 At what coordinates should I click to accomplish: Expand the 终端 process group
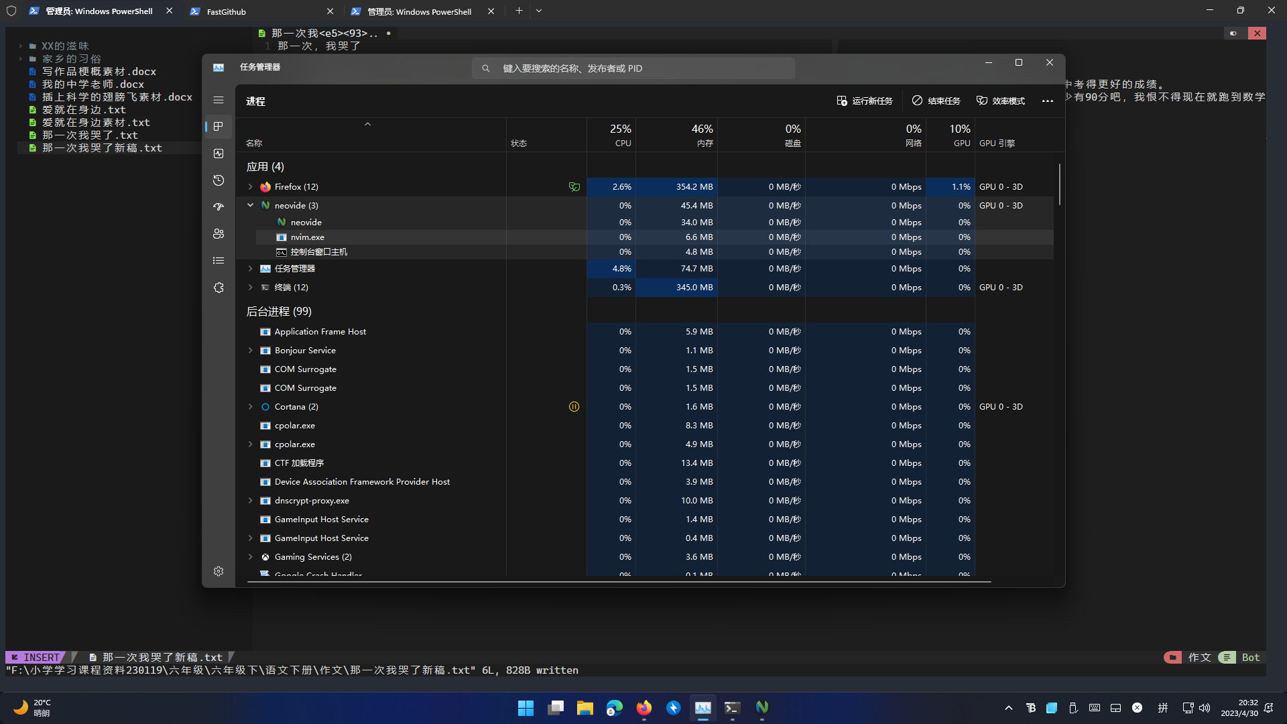point(251,287)
